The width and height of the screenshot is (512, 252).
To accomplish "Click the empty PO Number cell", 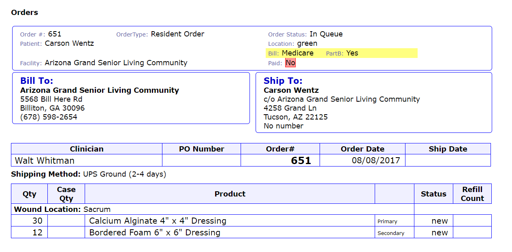I will 201,160.
